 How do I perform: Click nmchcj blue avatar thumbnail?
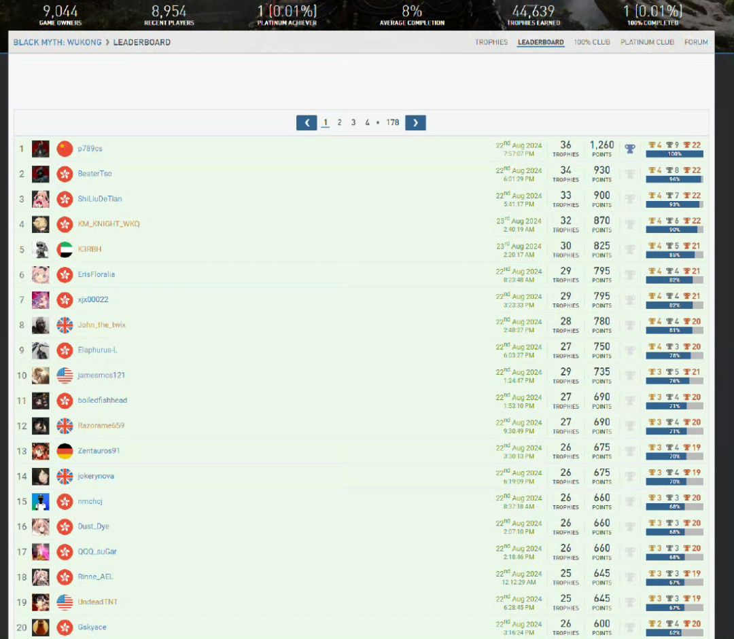click(x=40, y=501)
